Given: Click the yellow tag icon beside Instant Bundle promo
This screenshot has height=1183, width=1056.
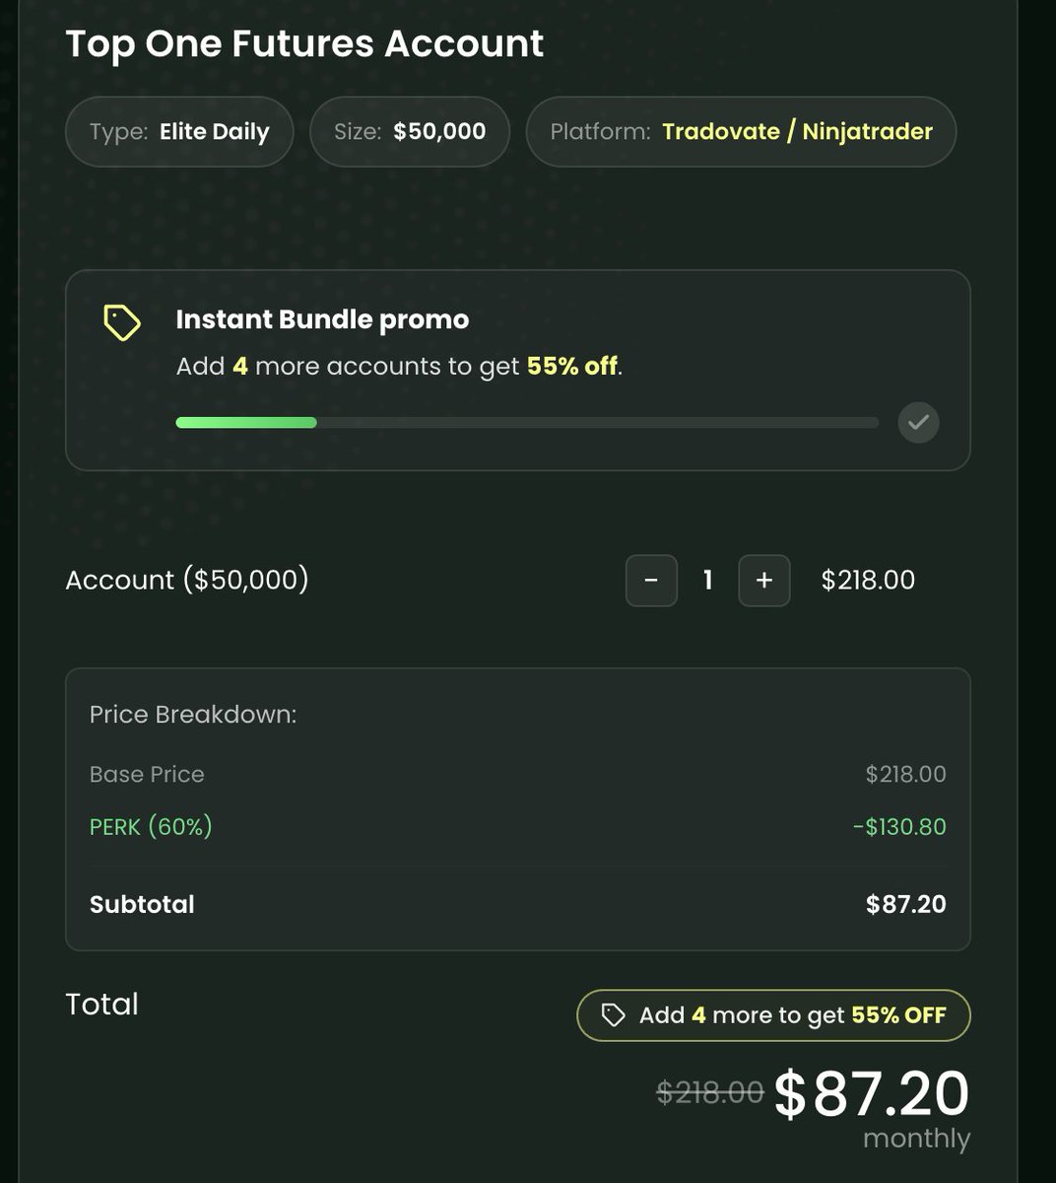Looking at the screenshot, I should coord(122,323).
